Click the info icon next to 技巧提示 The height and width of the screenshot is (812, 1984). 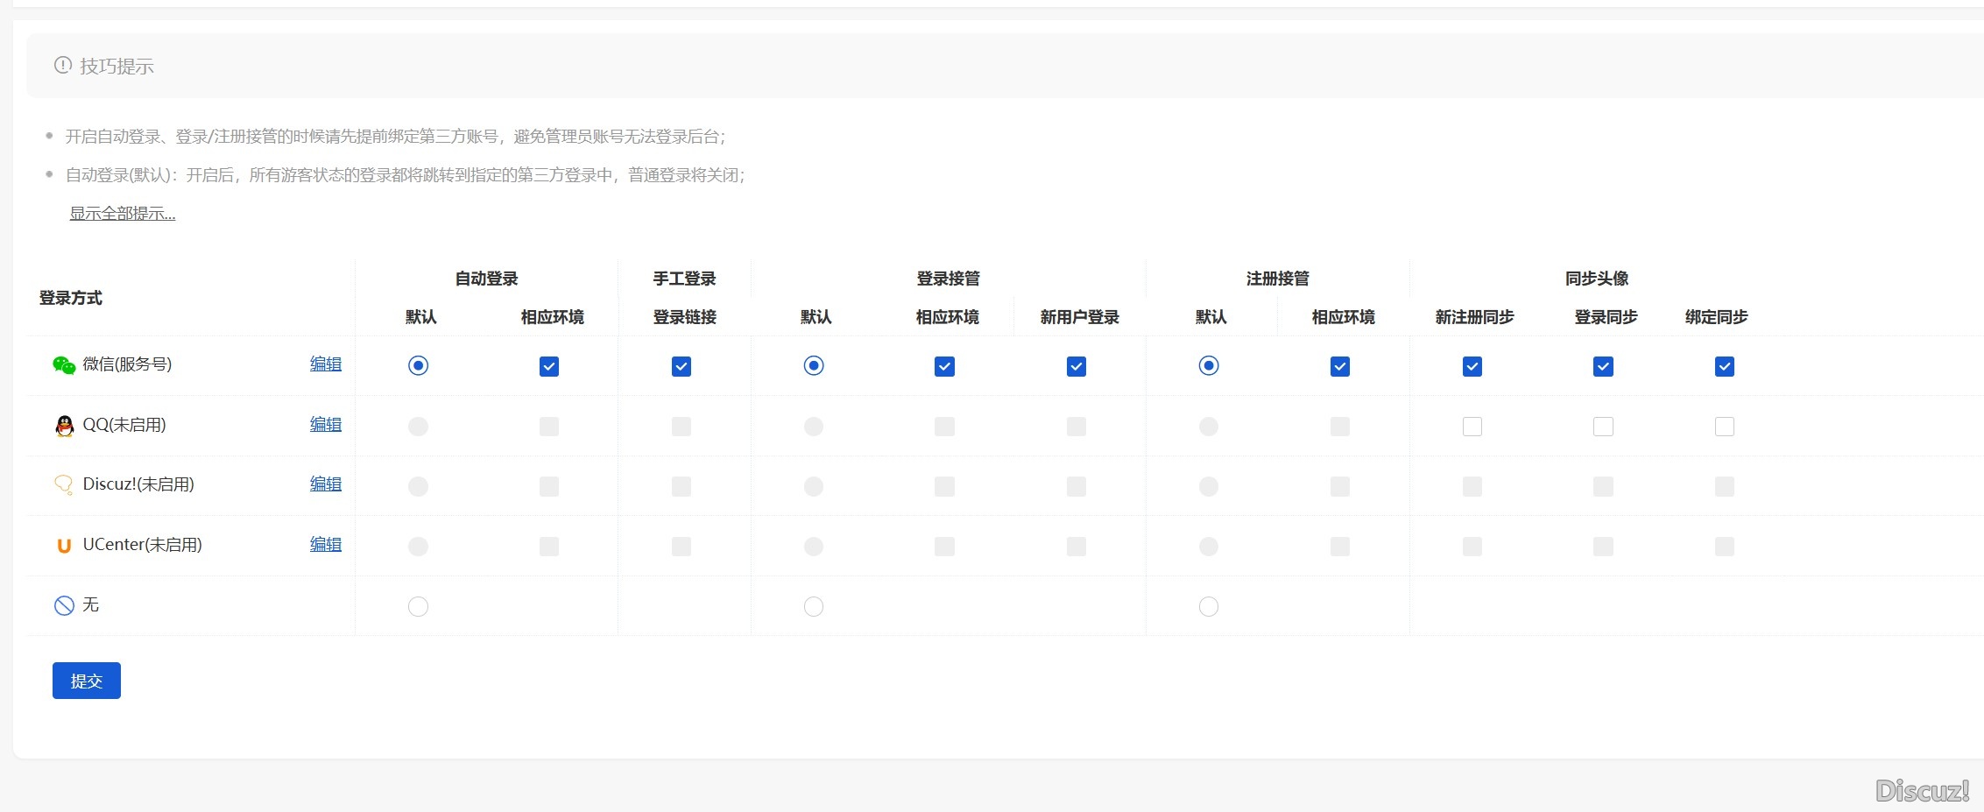pos(61,64)
